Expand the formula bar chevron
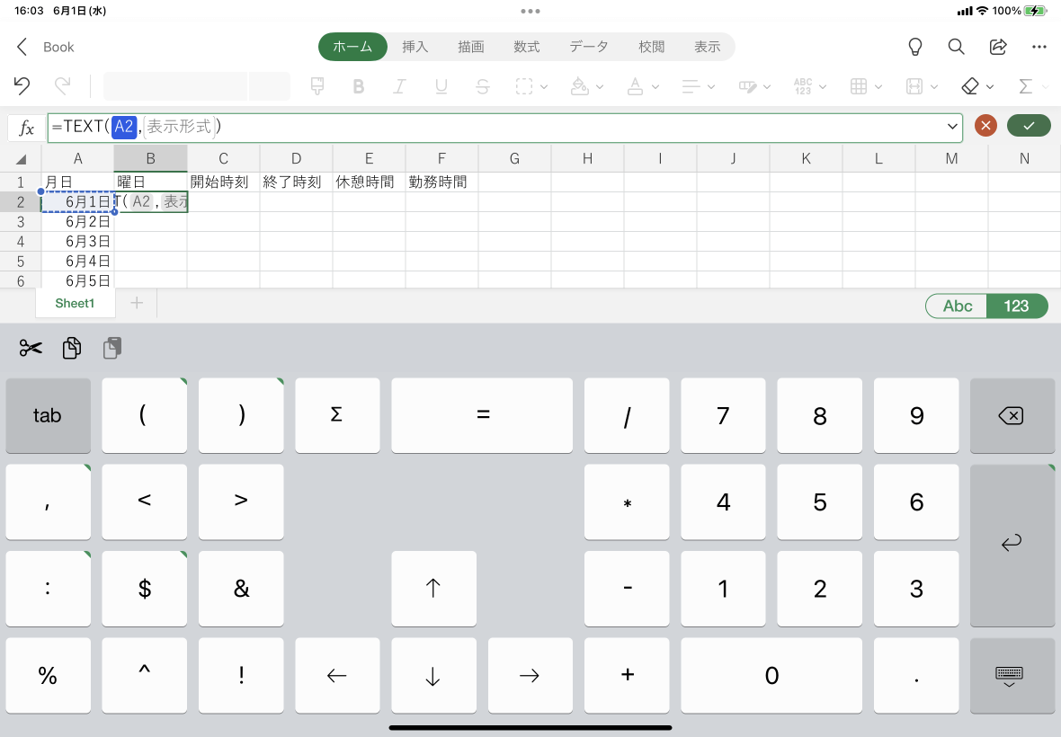The height and width of the screenshot is (737, 1061). 952,127
